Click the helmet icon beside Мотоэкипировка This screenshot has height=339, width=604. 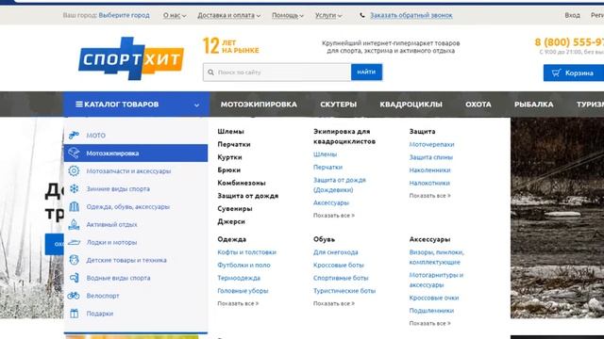point(74,153)
